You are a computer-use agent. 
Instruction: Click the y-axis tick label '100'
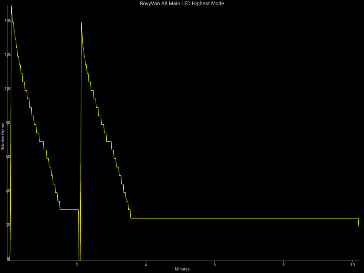[x=8, y=89]
